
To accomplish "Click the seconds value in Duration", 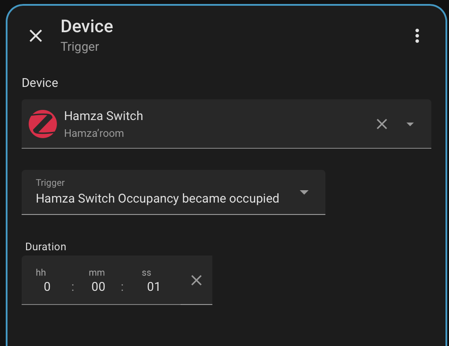I will pos(153,287).
